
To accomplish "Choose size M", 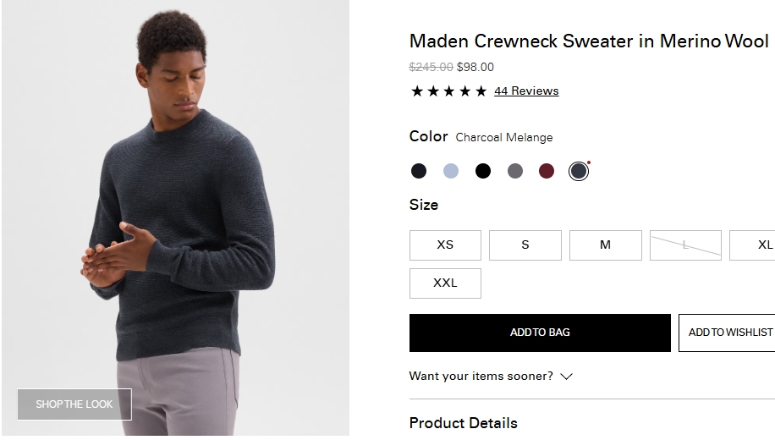I will 605,245.
